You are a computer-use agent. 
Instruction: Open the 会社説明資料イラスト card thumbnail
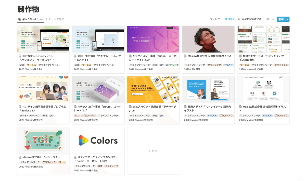point(263,90)
